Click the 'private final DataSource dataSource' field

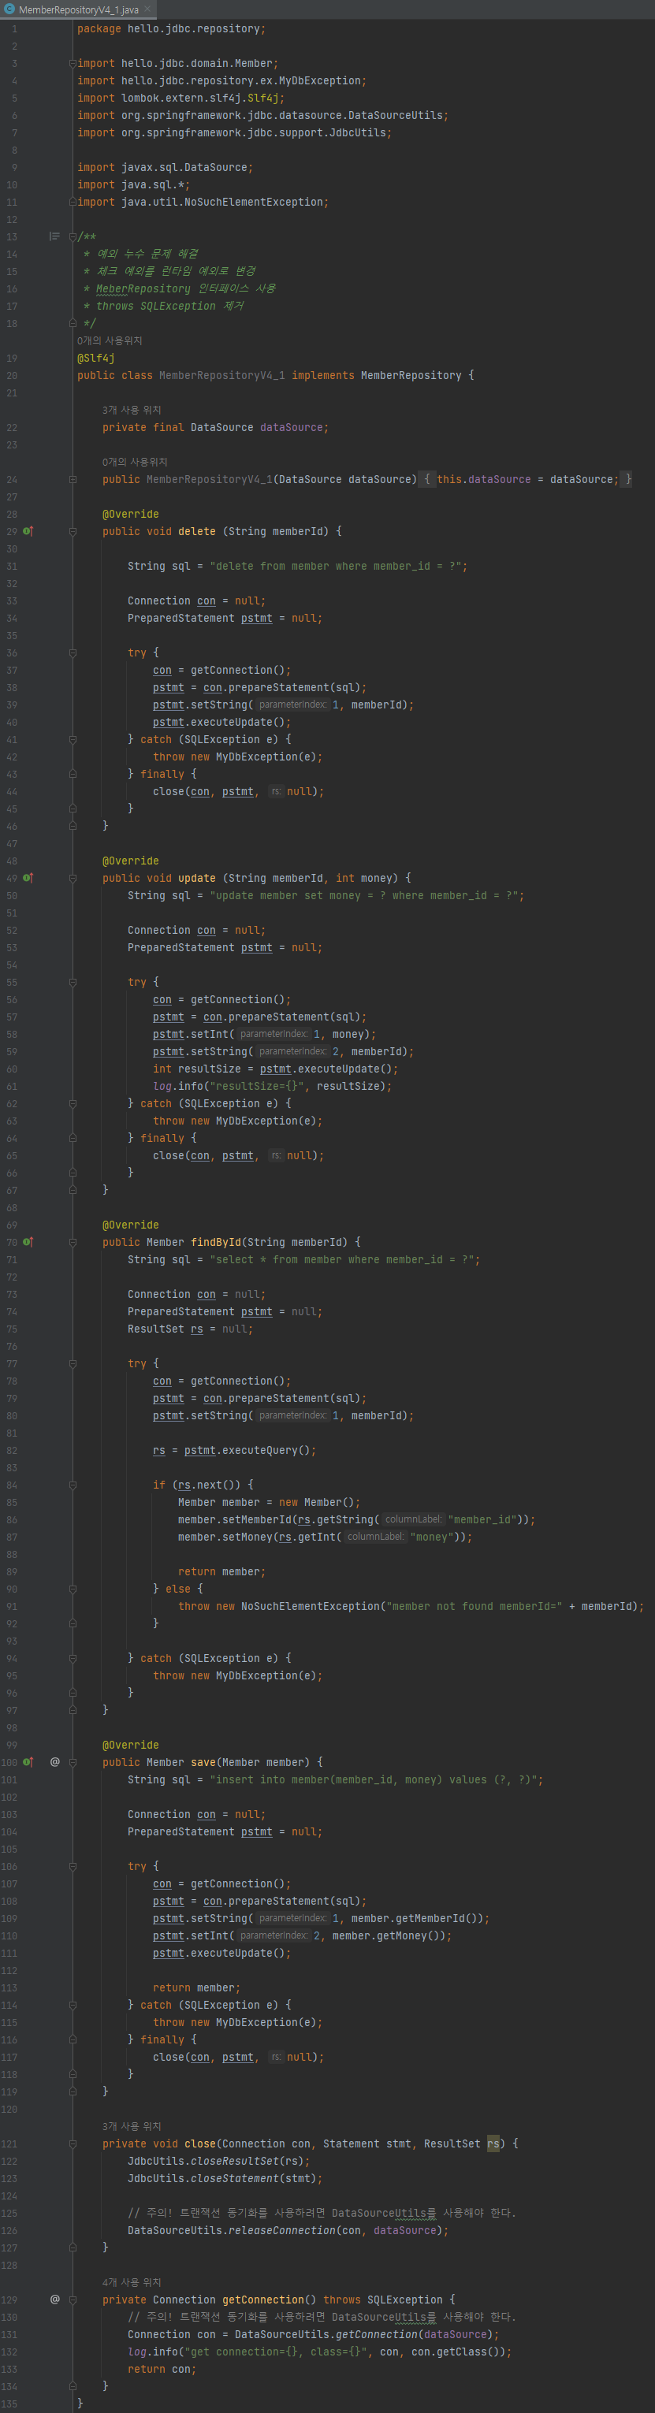tap(215, 427)
